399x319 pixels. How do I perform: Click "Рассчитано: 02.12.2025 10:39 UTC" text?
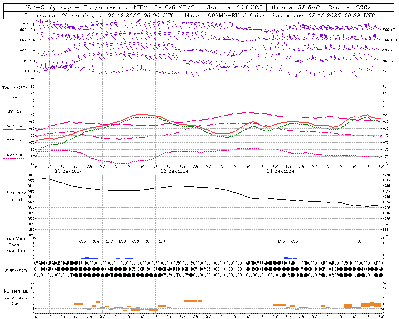(324, 15)
